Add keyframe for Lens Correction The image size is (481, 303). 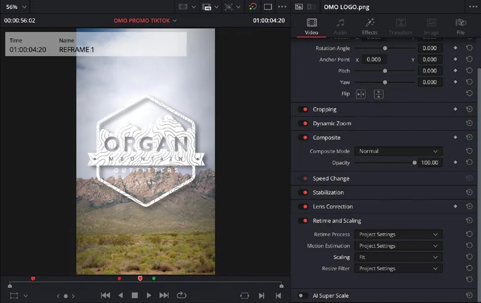click(x=455, y=206)
